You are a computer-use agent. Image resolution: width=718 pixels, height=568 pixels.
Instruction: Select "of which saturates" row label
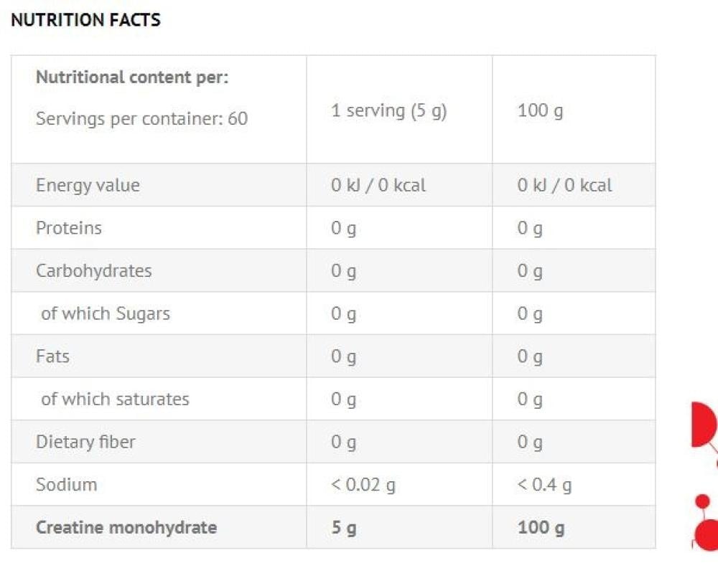pos(115,399)
